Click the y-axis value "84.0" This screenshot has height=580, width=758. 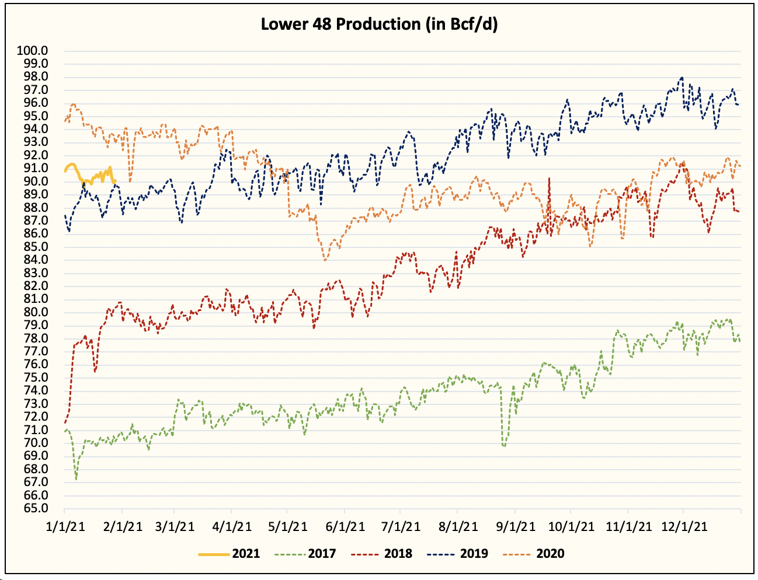(x=34, y=260)
